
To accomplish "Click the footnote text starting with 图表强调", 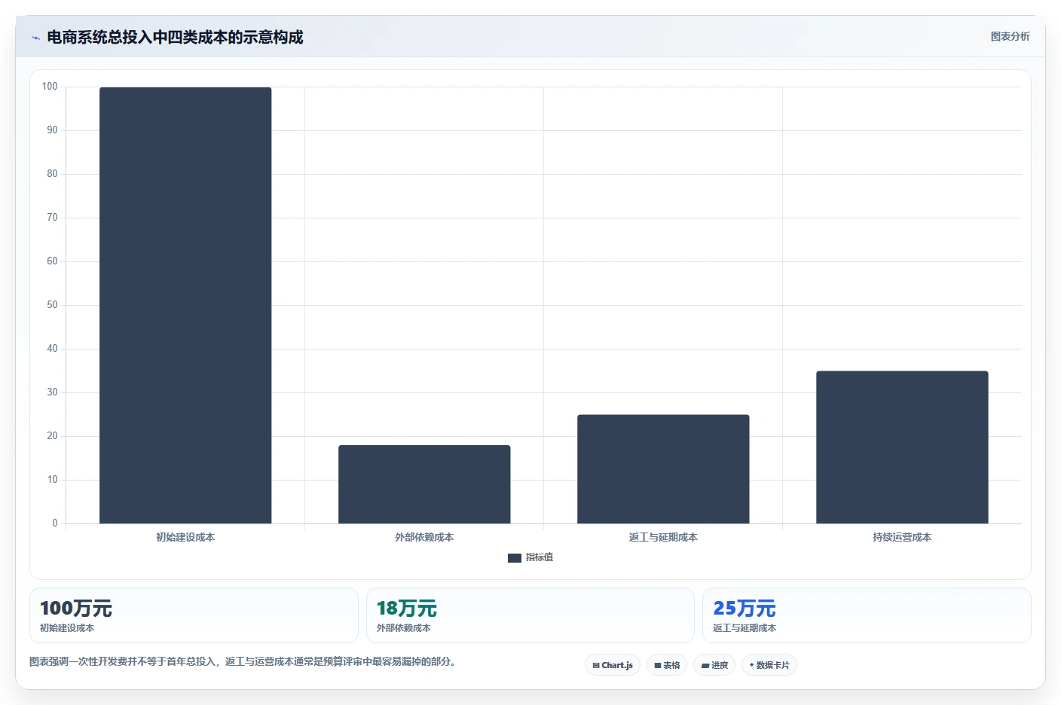I will [x=243, y=662].
